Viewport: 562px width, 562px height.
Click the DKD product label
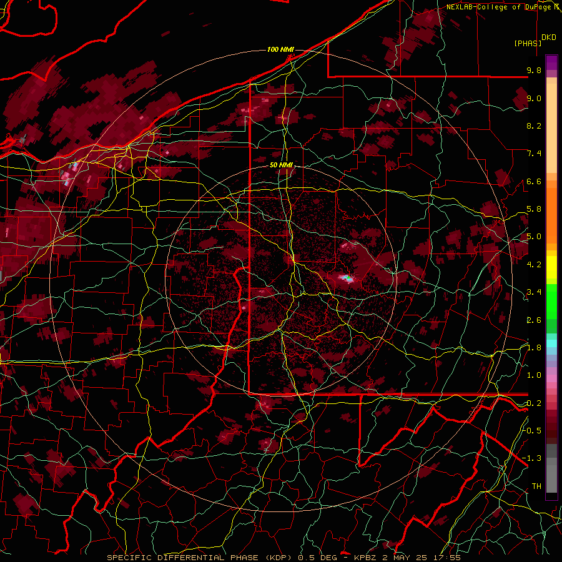point(549,37)
